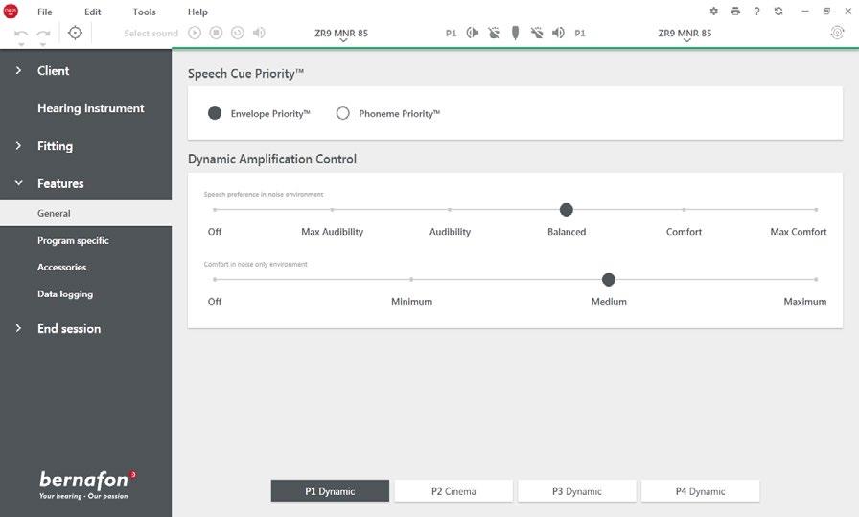This screenshot has width=859, height=517.
Task: Play the selected sound
Action: coord(195,33)
